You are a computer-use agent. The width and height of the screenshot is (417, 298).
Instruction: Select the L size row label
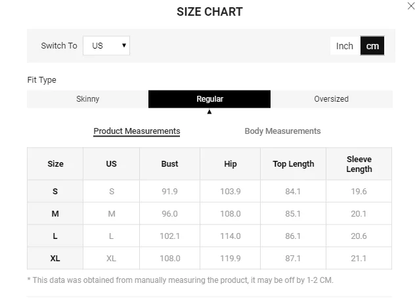click(x=55, y=236)
